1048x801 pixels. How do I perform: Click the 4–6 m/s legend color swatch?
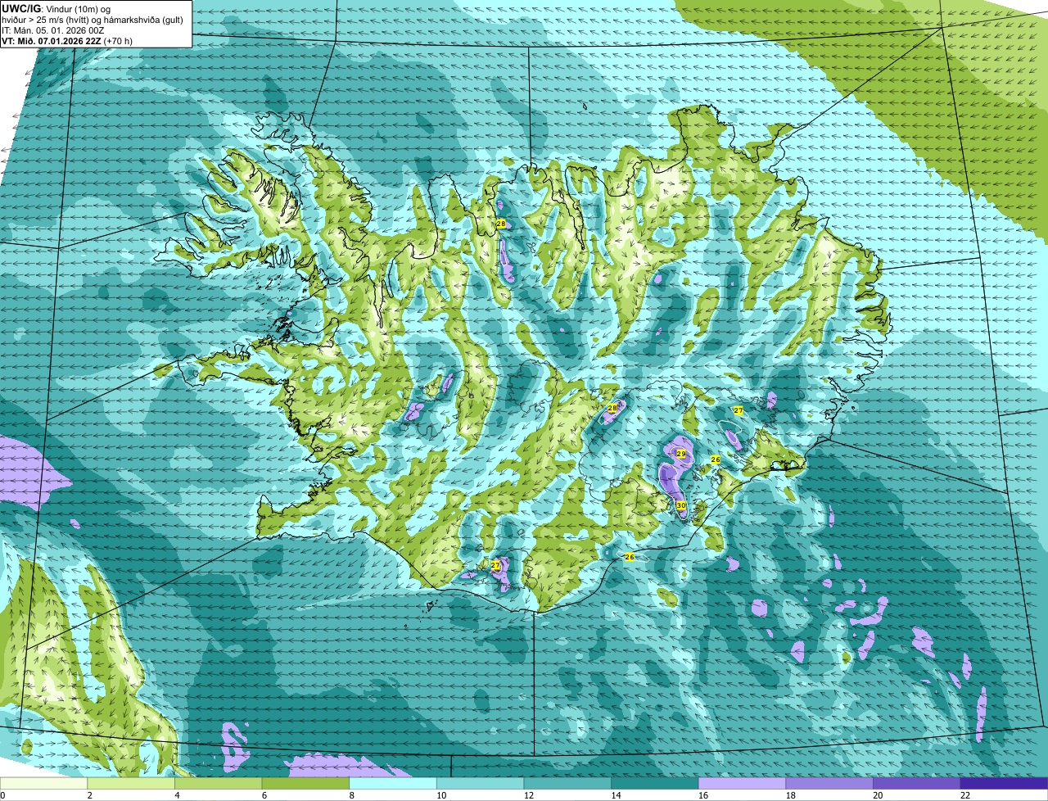pyautogui.click(x=219, y=784)
